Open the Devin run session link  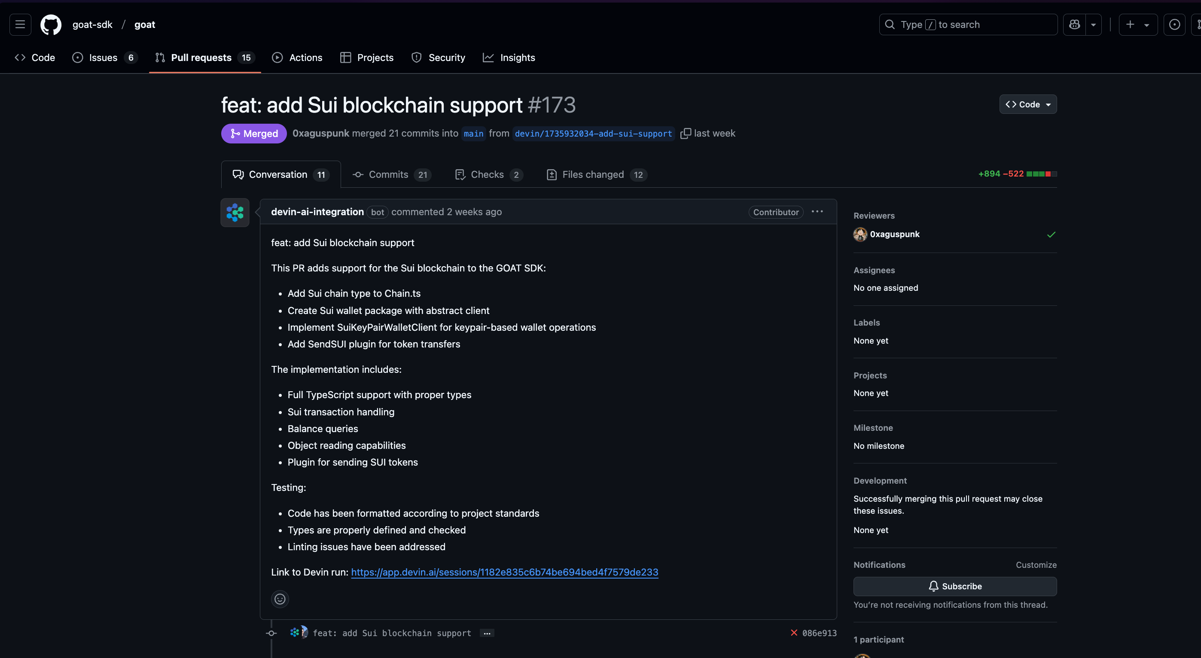point(504,572)
